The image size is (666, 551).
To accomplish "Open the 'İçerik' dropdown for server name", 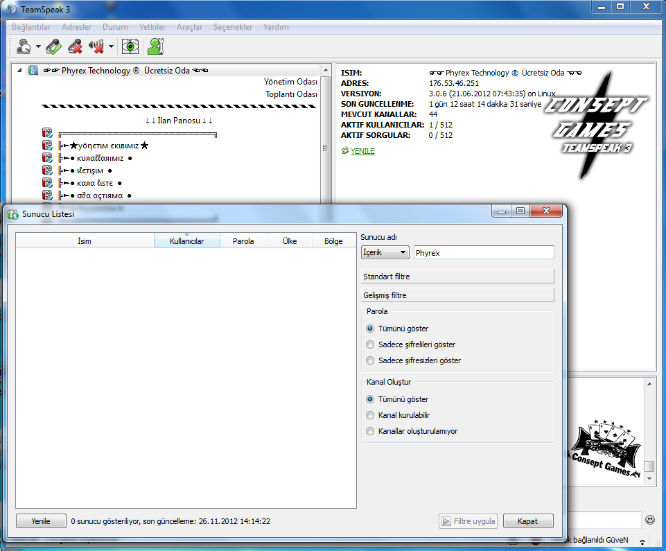I will 385,253.
